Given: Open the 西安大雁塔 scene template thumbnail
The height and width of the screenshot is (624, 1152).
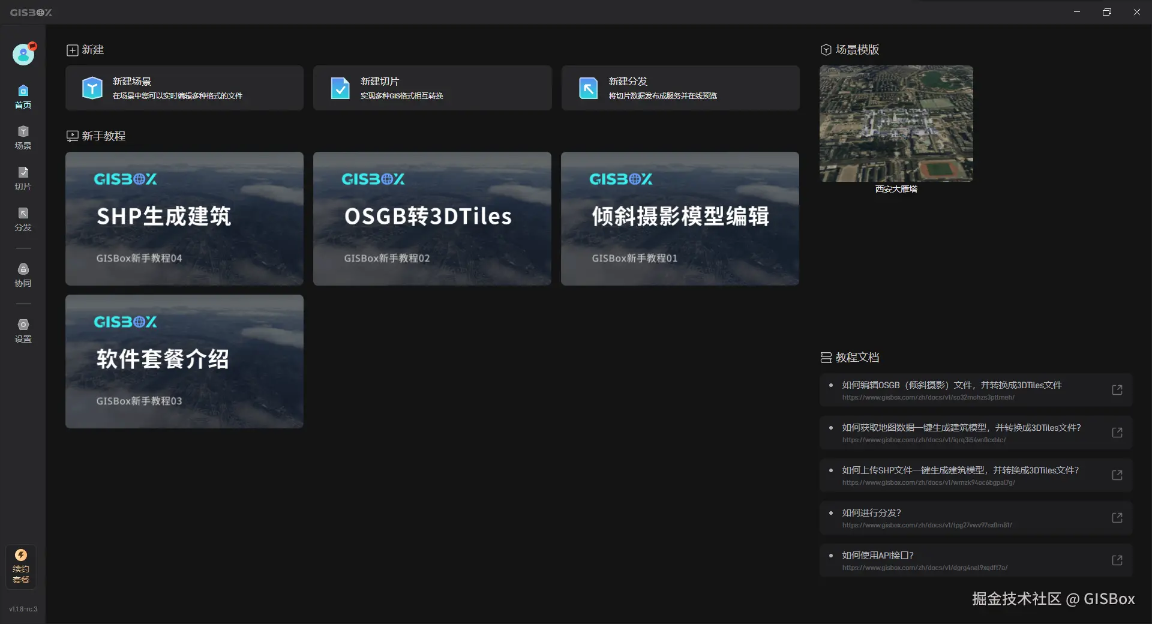Looking at the screenshot, I should (896, 124).
